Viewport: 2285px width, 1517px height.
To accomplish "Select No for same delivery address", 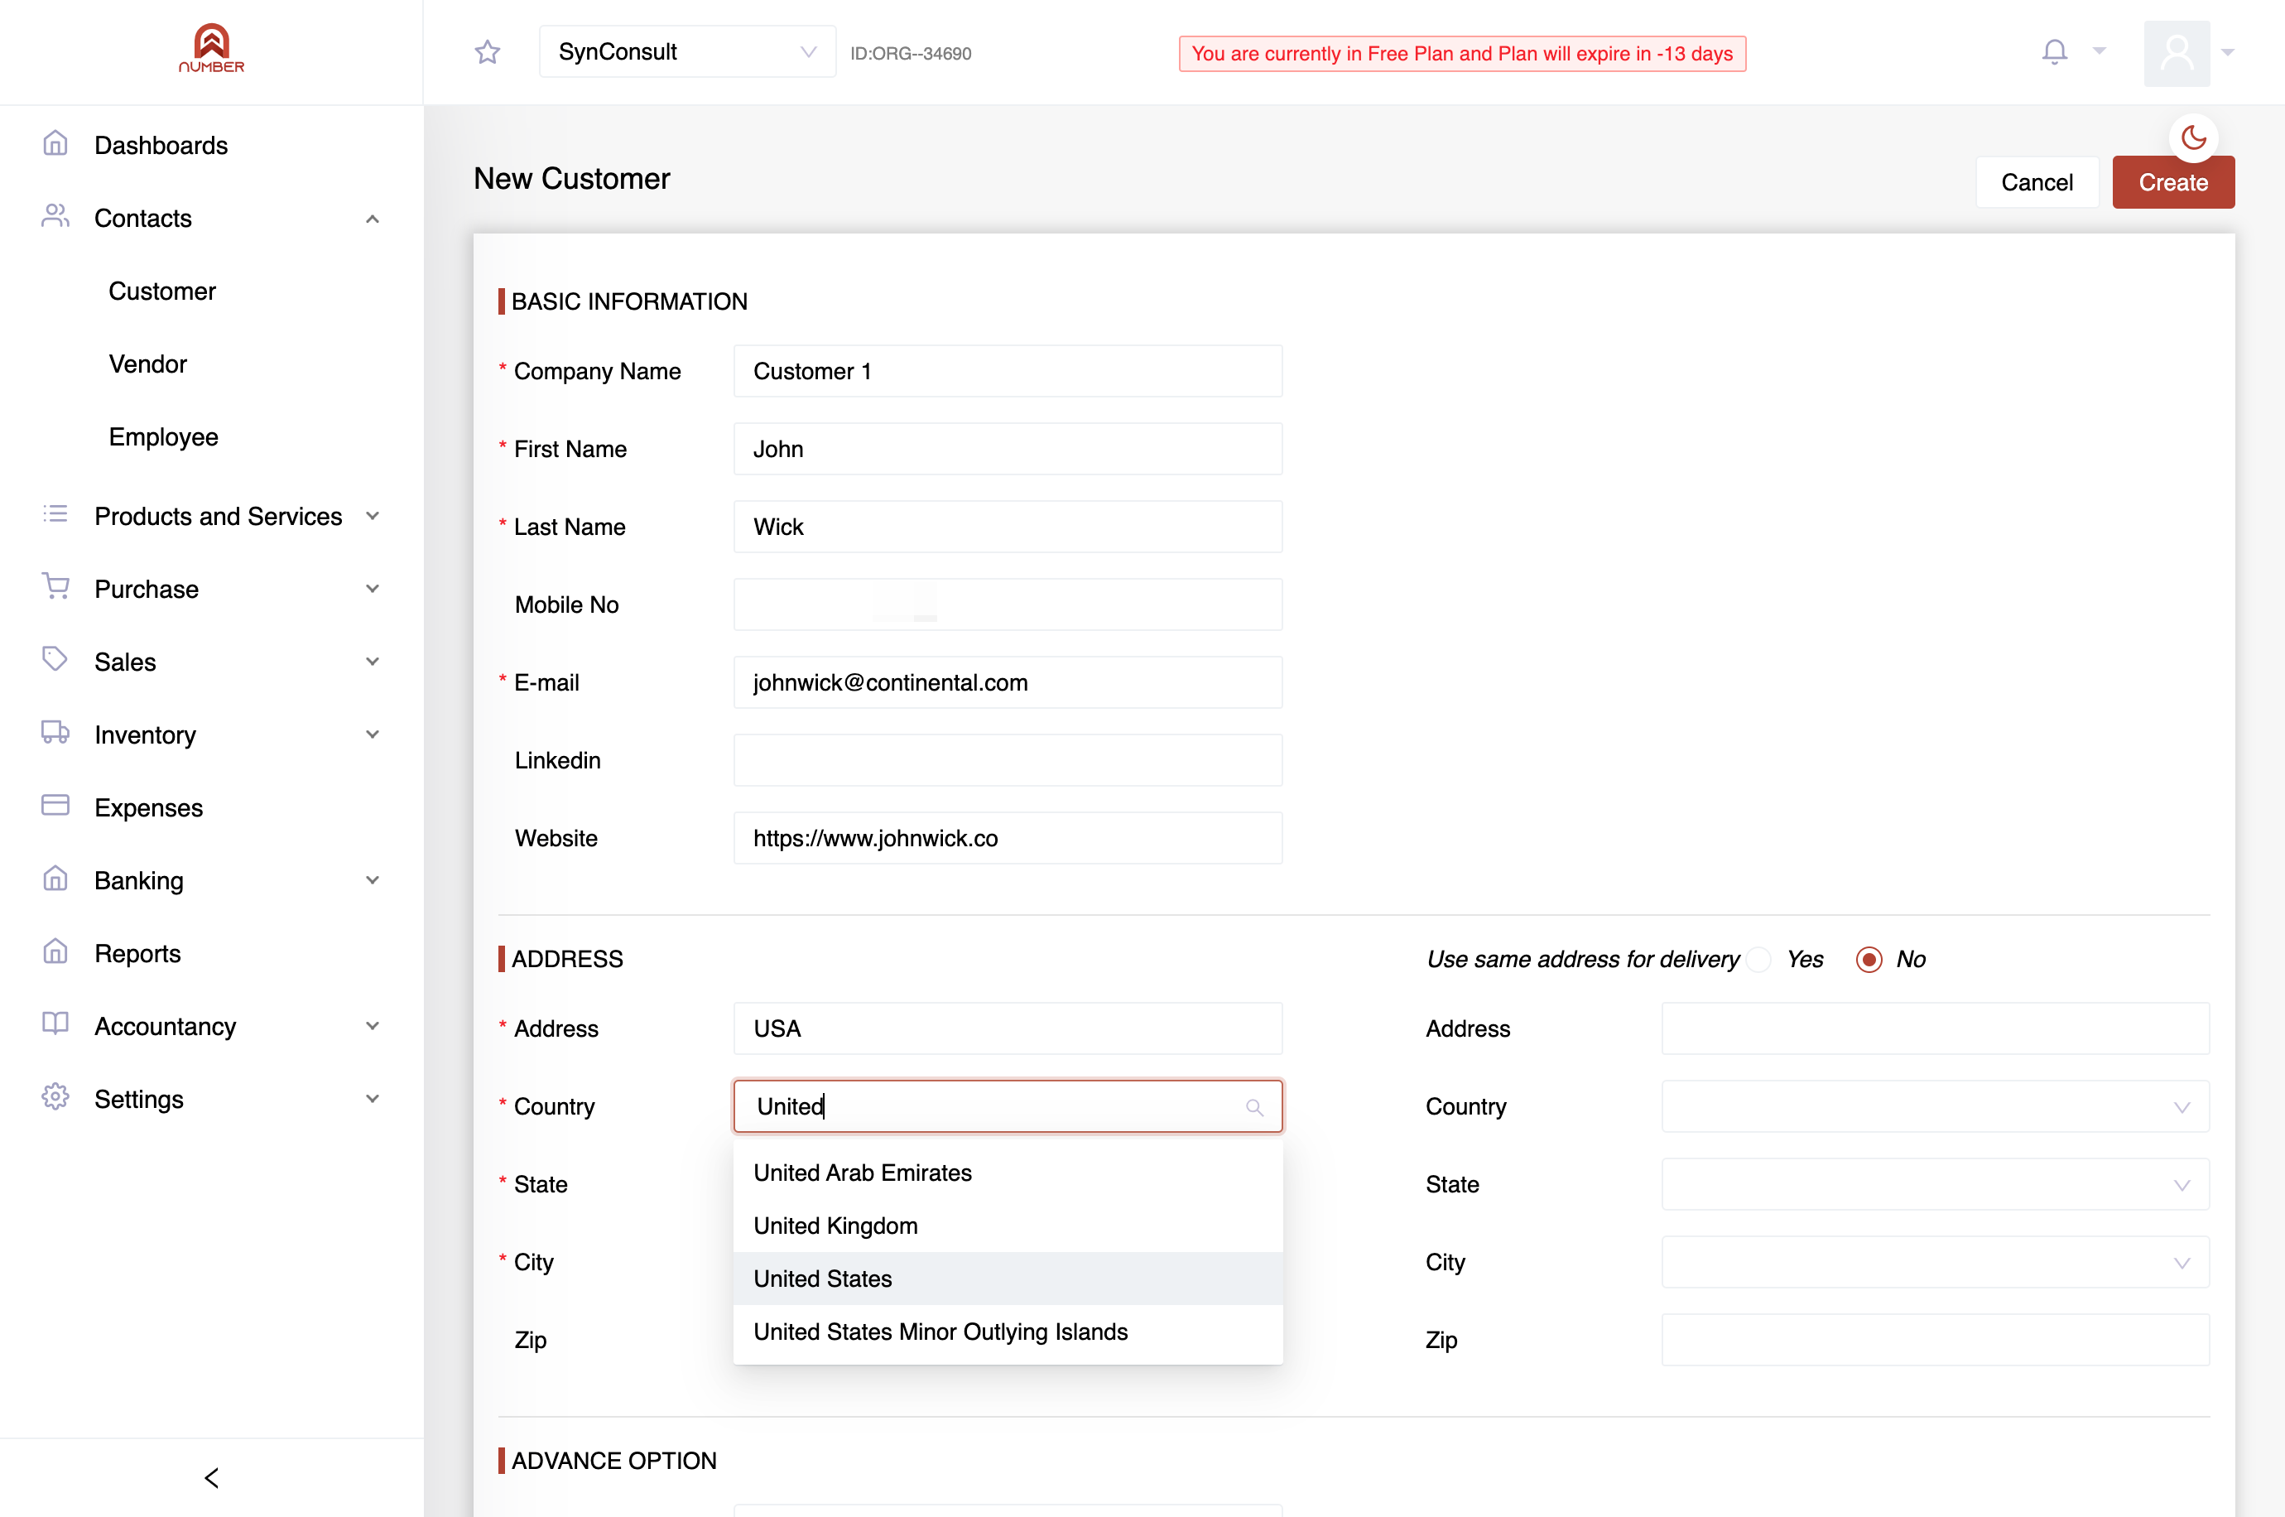I will coord(1869,959).
